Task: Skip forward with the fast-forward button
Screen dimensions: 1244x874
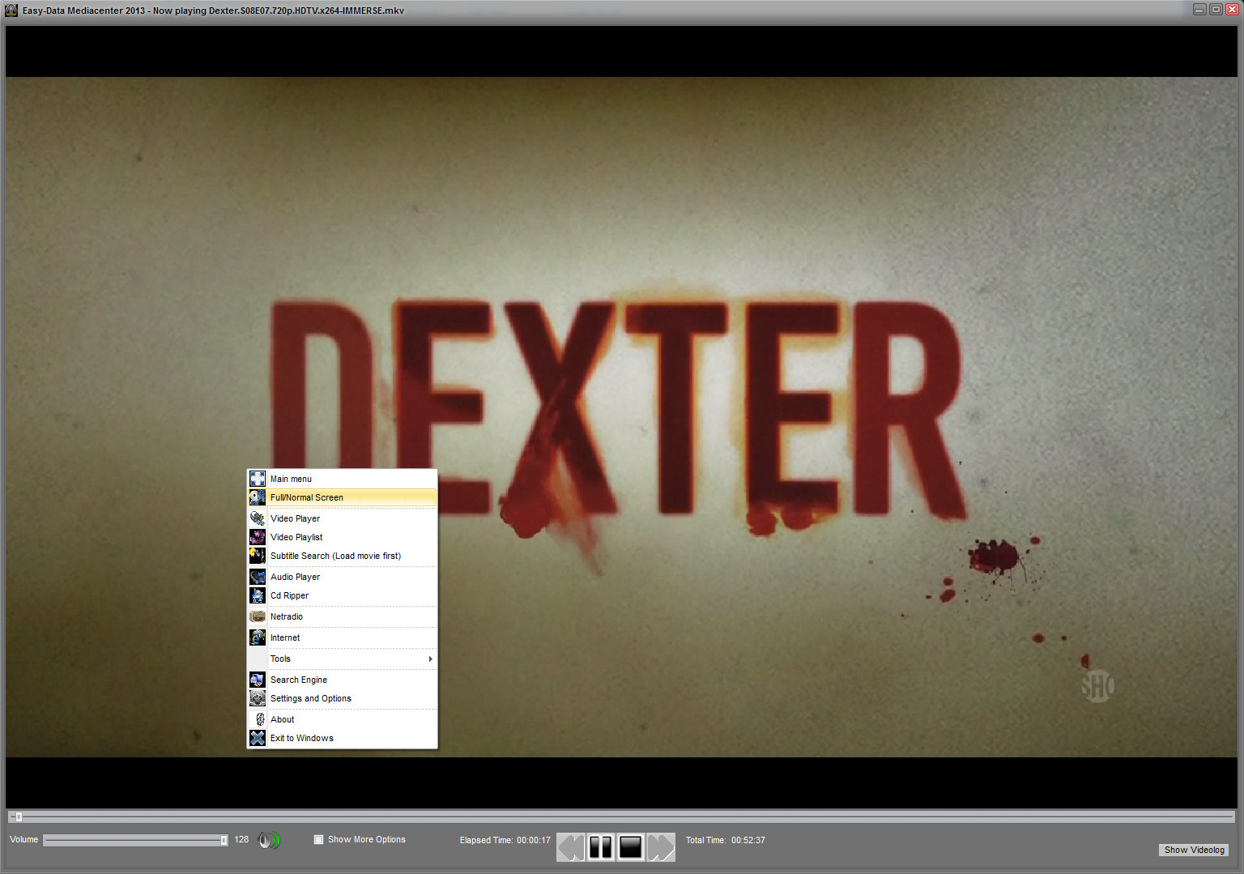Action: tap(661, 847)
